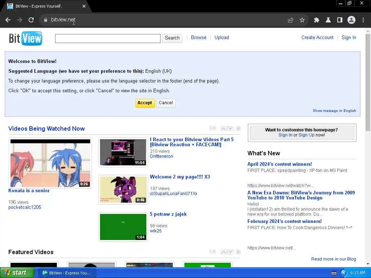Click Read more in our Blog
The image size is (371, 278).
tap(333, 259)
